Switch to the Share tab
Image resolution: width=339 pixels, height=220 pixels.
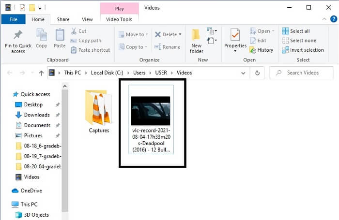point(63,19)
